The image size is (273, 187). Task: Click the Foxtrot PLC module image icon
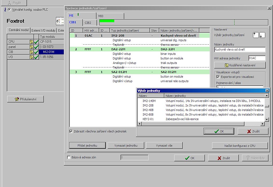click(60, 21)
